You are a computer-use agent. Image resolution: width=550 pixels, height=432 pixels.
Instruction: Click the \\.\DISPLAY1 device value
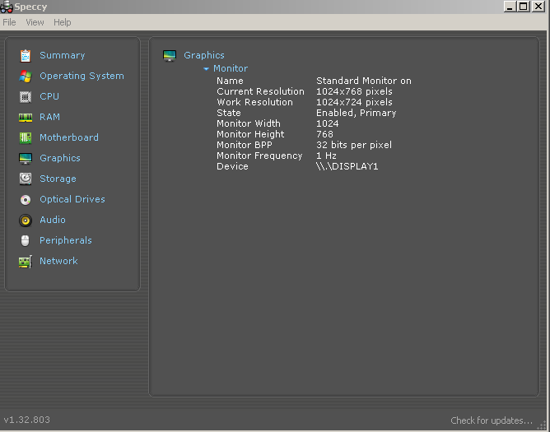[347, 166]
